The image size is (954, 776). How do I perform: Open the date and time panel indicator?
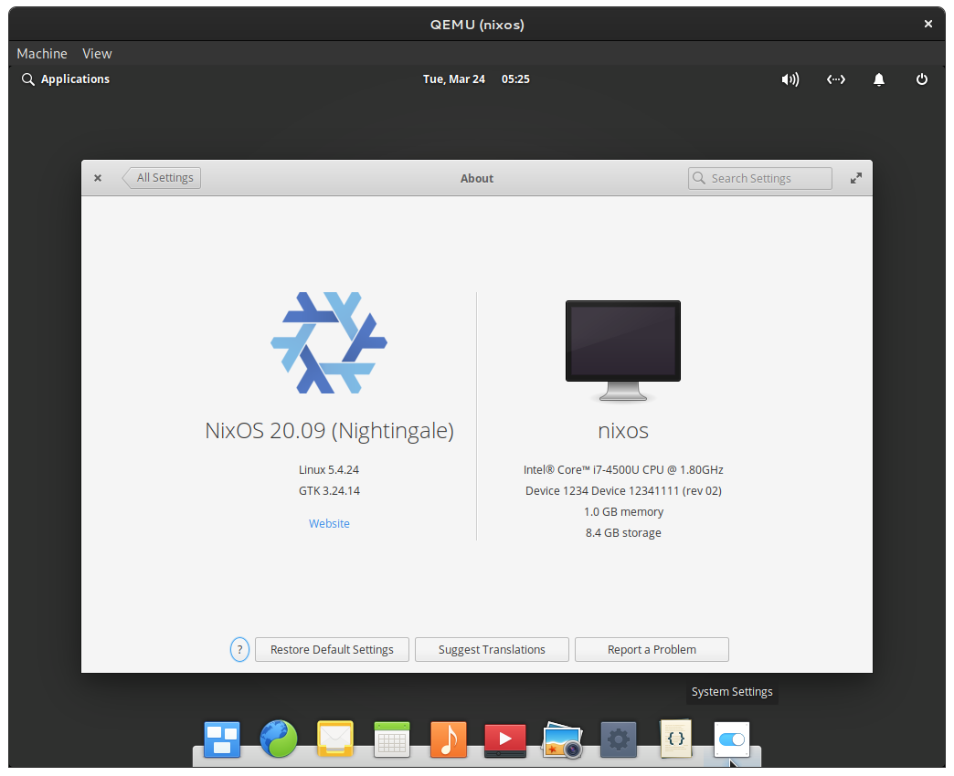tap(476, 79)
